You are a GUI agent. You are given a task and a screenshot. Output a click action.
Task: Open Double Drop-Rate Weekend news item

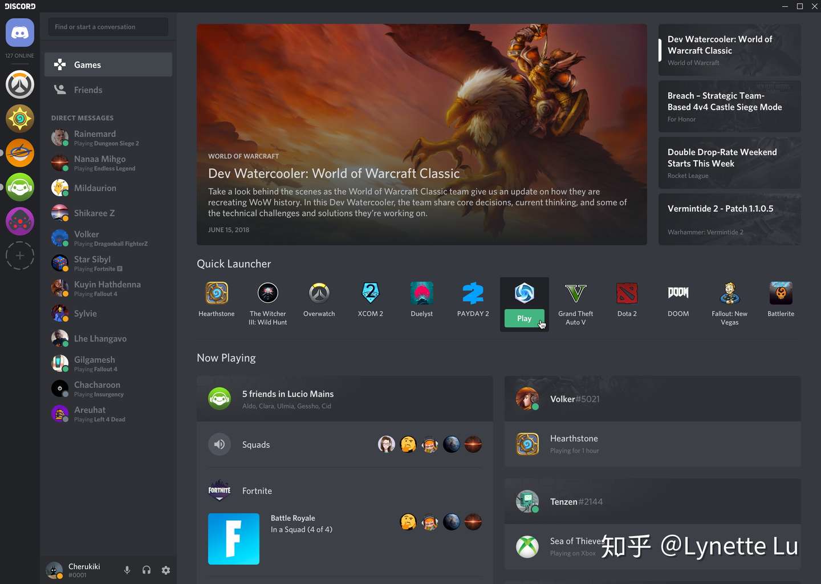point(730,163)
